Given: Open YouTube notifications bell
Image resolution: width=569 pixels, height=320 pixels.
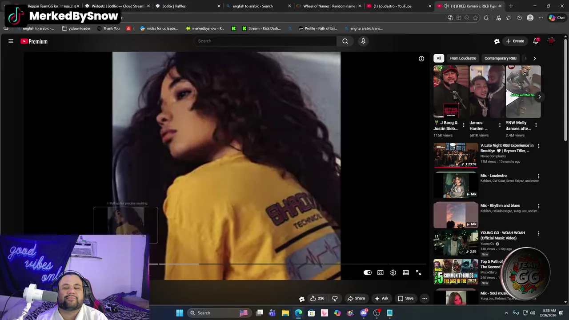Looking at the screenshot, I should [x=536, y=41].
